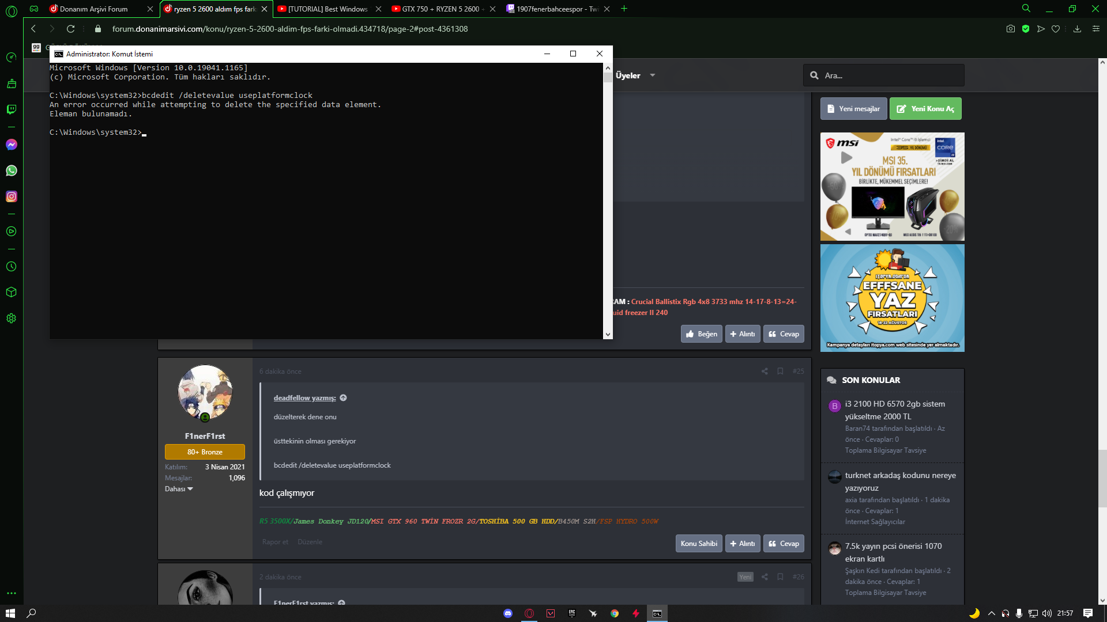Click the Yeni Konu Aç button
Image resolution: width=1107 pixels, height=622 pixels.
pyautogui.click(x=925, y=109)
